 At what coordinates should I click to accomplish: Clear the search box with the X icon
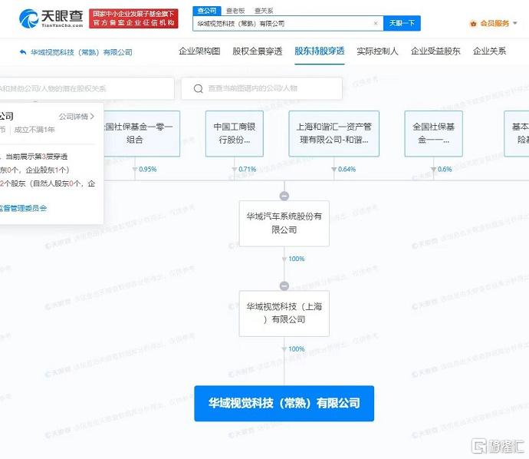376,23
